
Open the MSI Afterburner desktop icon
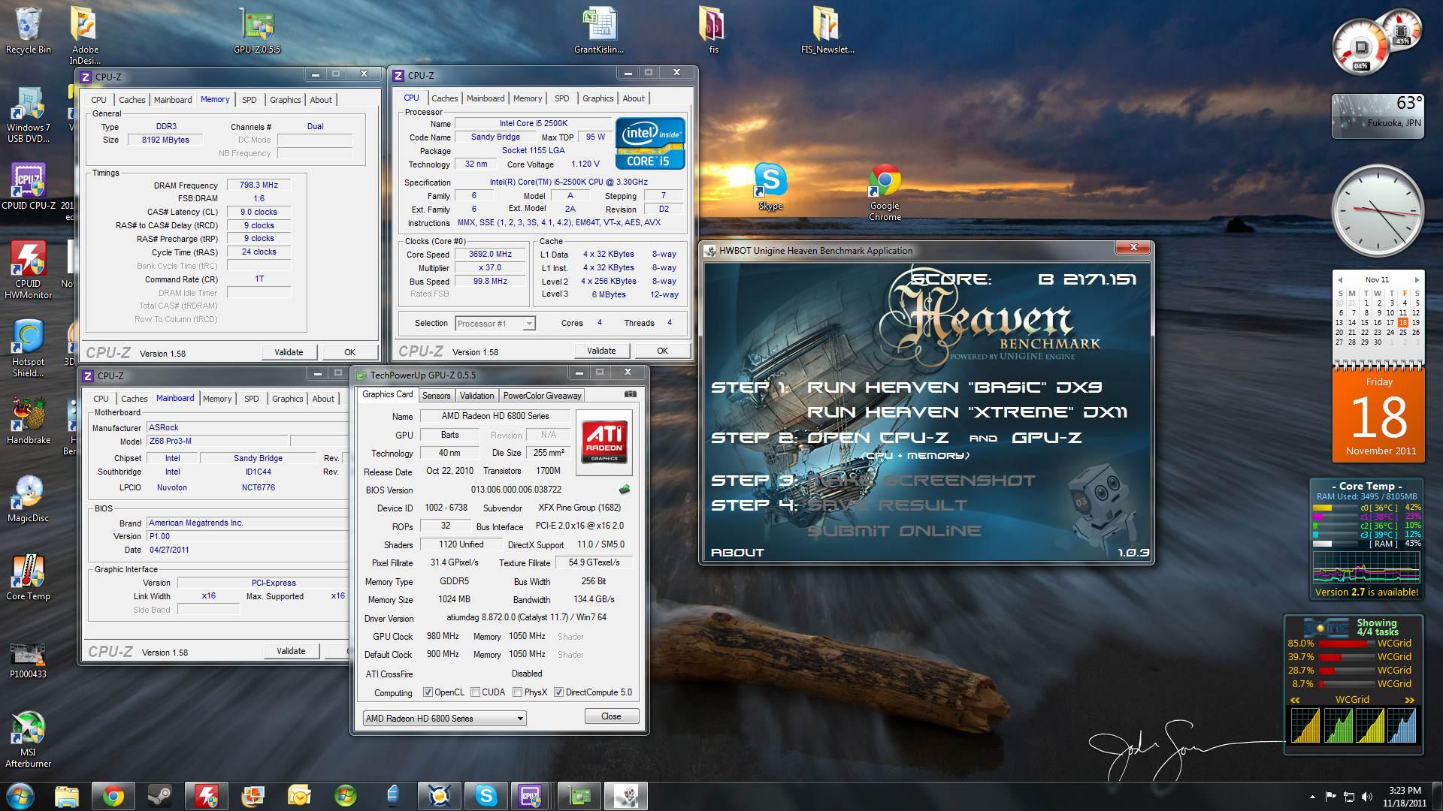[x=28, y=738]
